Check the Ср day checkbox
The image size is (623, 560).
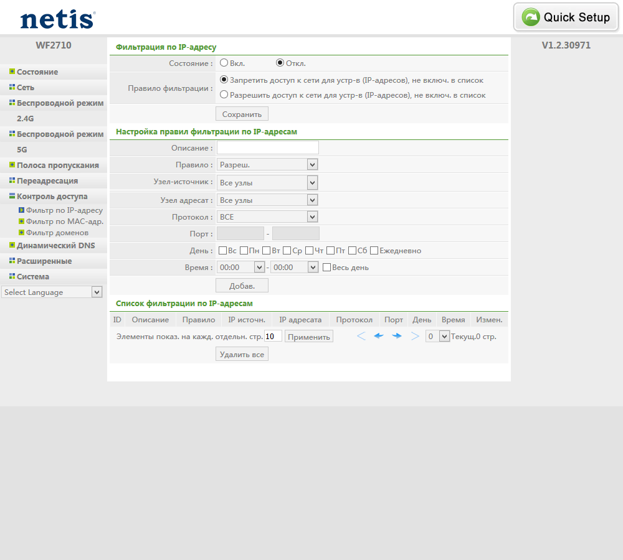[287, 250]
